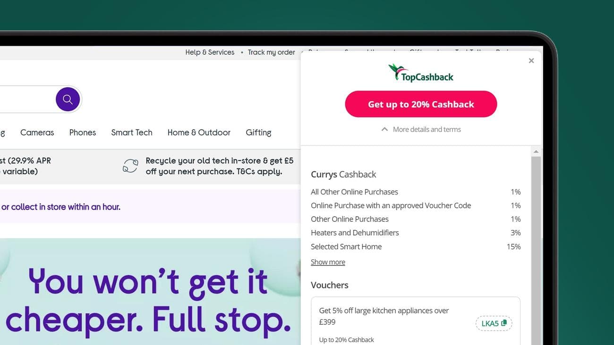Image resolution: width=614 pixels, height=345 pixels.
Task: Copy the LKA5 voucher code
Action: pyautogui.click(x=494, y=323)
